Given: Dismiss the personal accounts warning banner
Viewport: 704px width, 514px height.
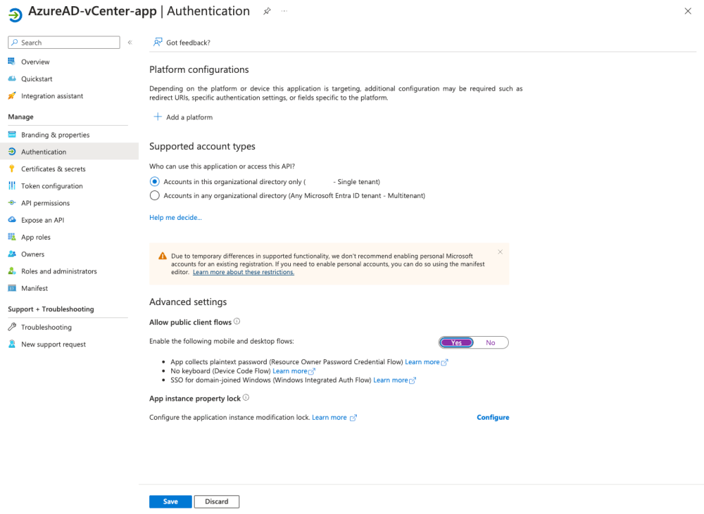Looking at the screenshot, I should coord(500,252).
